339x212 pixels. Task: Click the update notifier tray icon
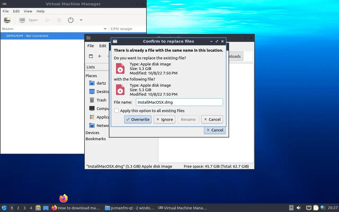coord(323,207)
